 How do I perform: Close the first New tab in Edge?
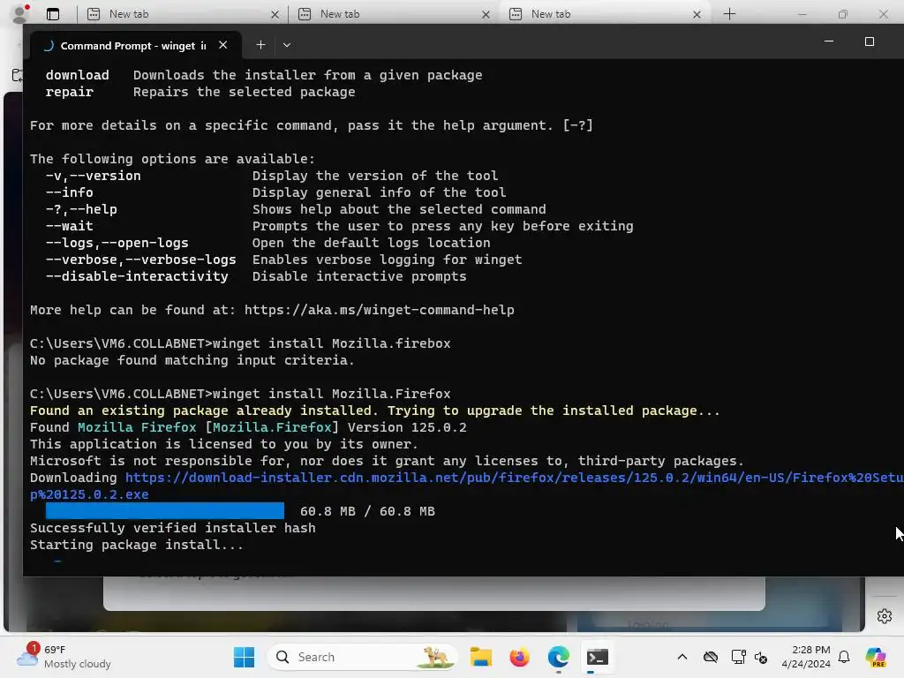click(275, 14)
